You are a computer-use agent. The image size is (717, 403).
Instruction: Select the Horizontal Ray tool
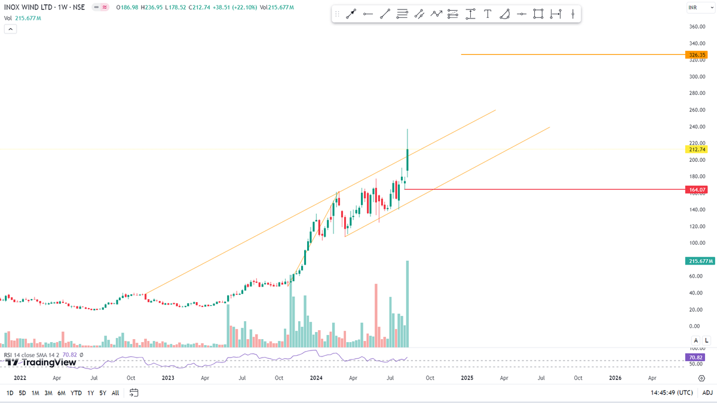368,14
